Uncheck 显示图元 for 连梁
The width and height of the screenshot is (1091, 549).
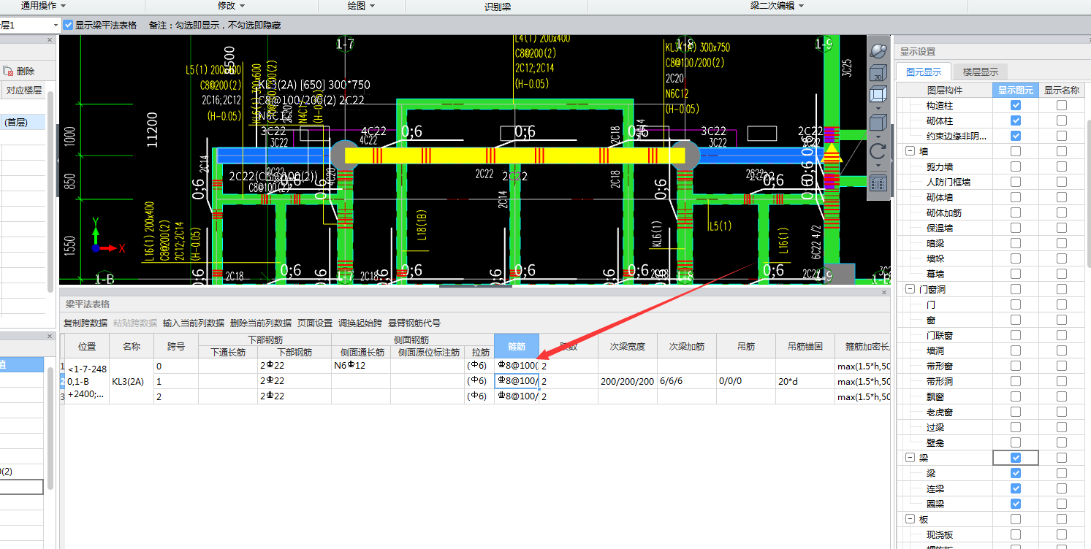click(1016, 488)
